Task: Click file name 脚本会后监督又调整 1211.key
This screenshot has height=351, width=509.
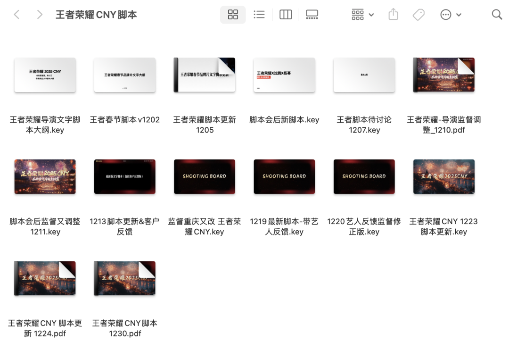Action: point(45,226)
